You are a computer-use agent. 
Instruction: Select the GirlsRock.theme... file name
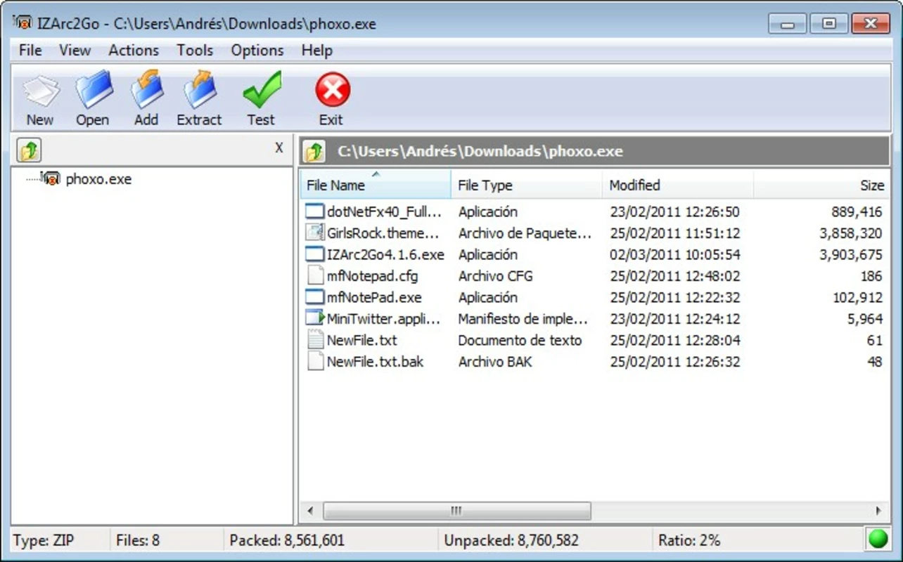(x=383, y=233)
